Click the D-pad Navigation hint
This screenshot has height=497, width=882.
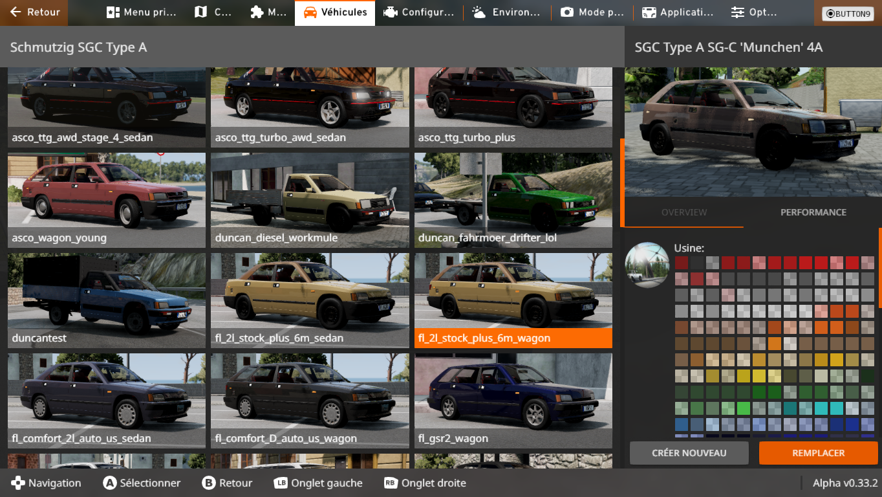[x=47, y=483]
